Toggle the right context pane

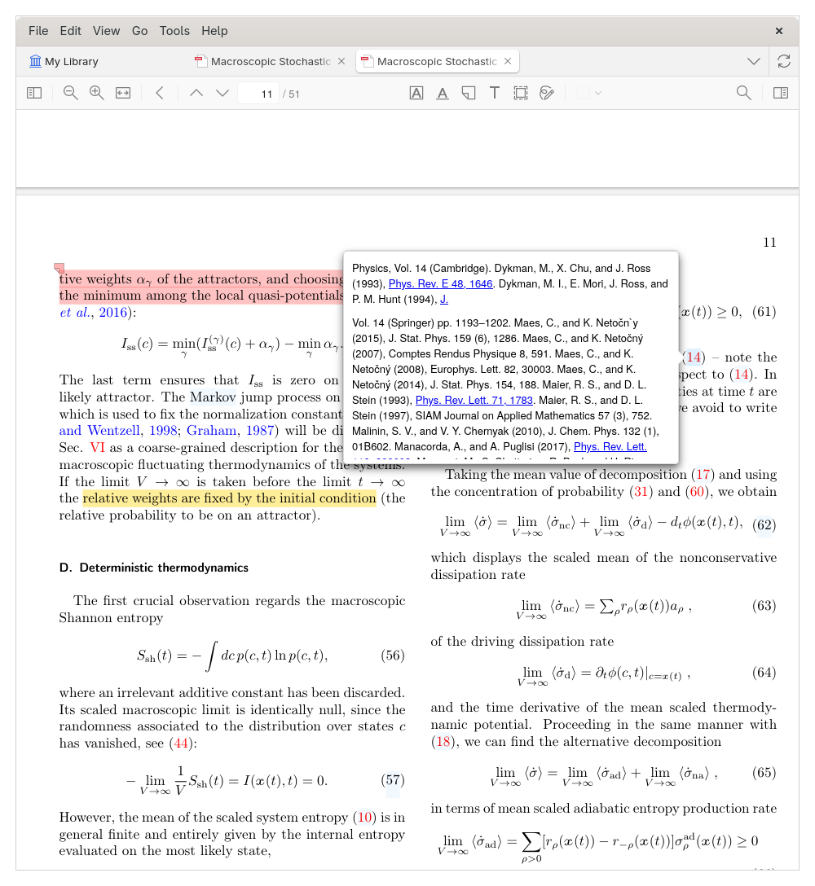pos(781,93)
